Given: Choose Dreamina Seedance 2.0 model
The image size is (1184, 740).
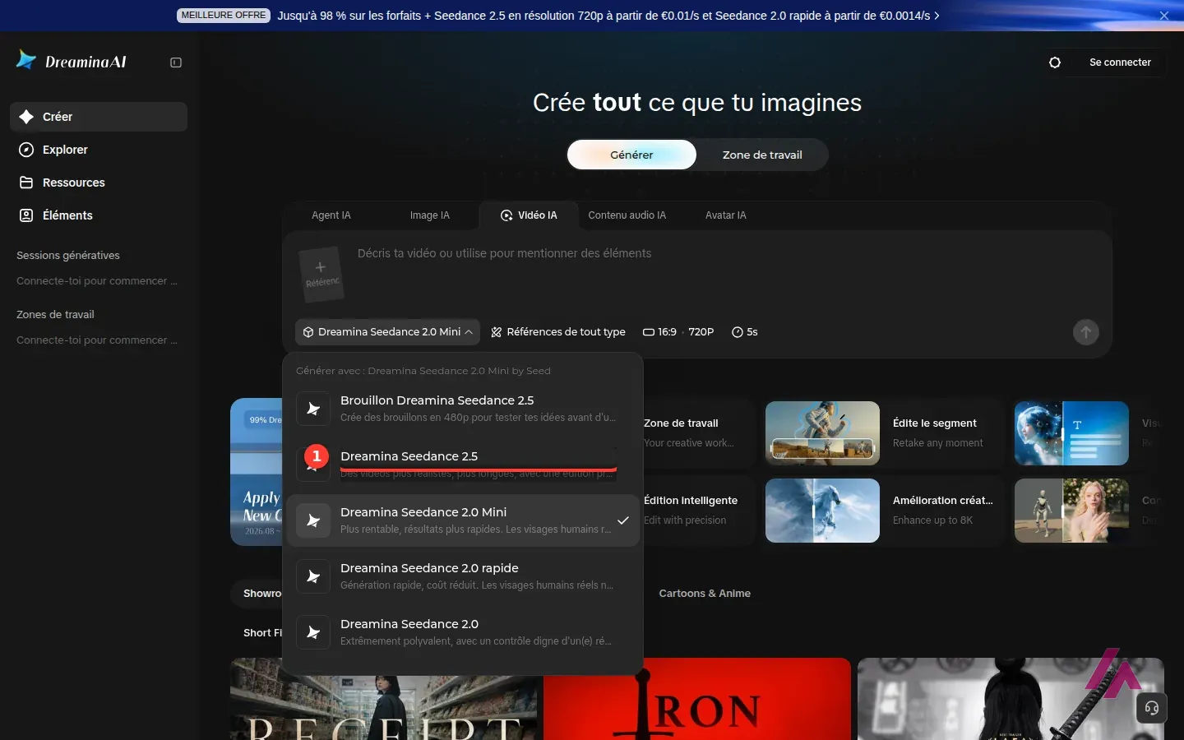Looking at the screenshot, I should (462, 632).
